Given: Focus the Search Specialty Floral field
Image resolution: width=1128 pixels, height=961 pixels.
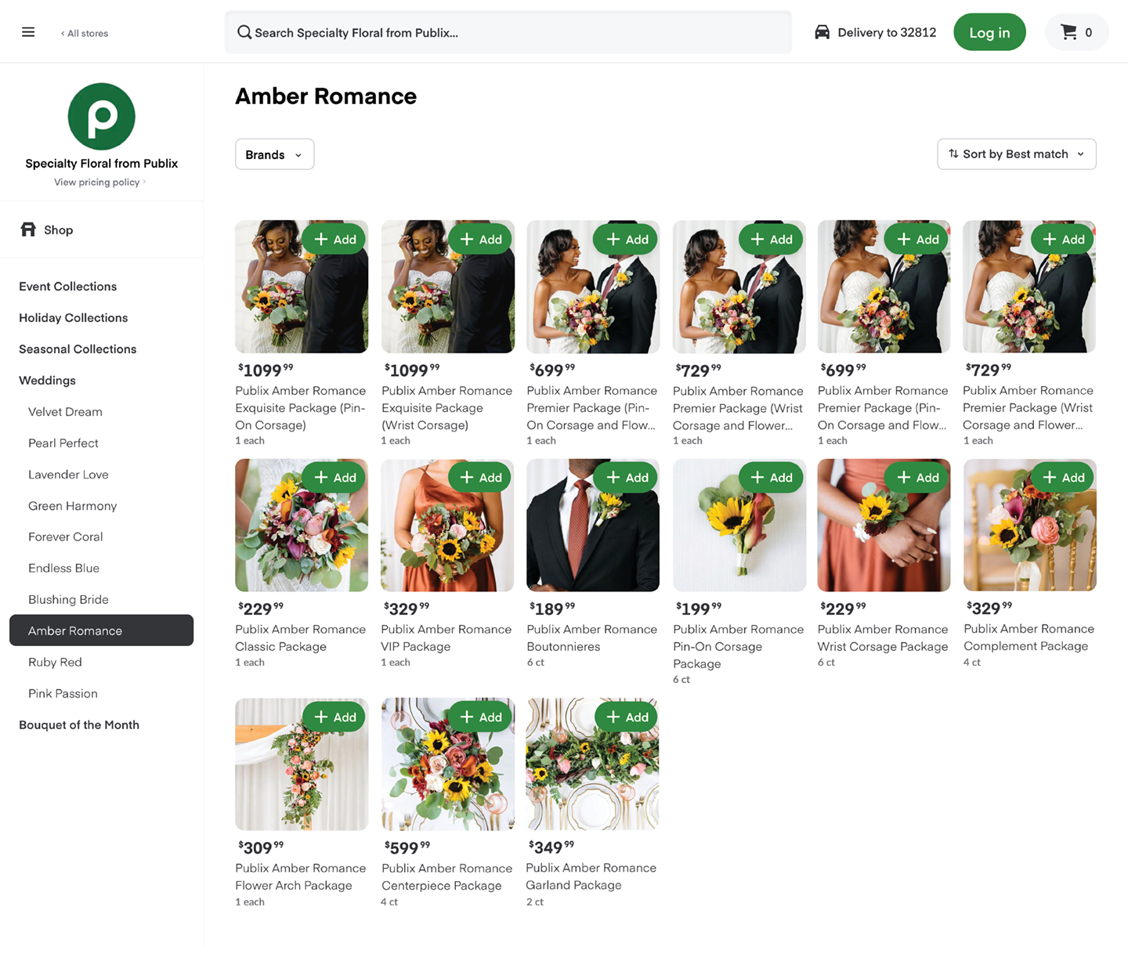Looking at the screenshot, I should pos(508,32).
